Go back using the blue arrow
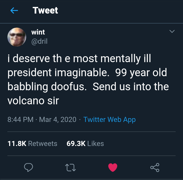 pyautogui.click(x=14, y=10)
